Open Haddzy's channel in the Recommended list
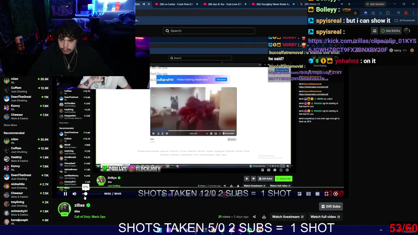Screen dimensions: 418x235 pyautogui.click(x=26, y=159)
